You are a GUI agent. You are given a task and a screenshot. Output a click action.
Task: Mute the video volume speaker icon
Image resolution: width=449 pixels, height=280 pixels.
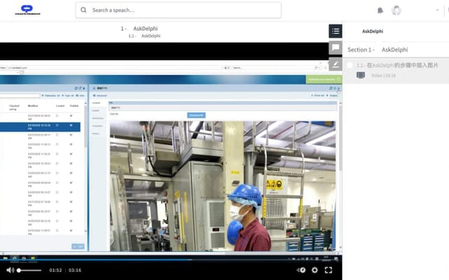[x=9, y=270]
